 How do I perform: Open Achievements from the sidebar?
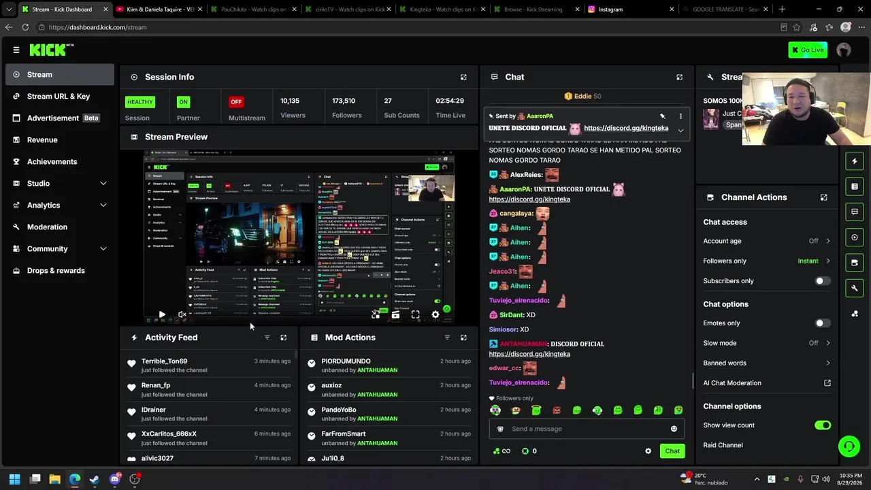coord(60,162)
